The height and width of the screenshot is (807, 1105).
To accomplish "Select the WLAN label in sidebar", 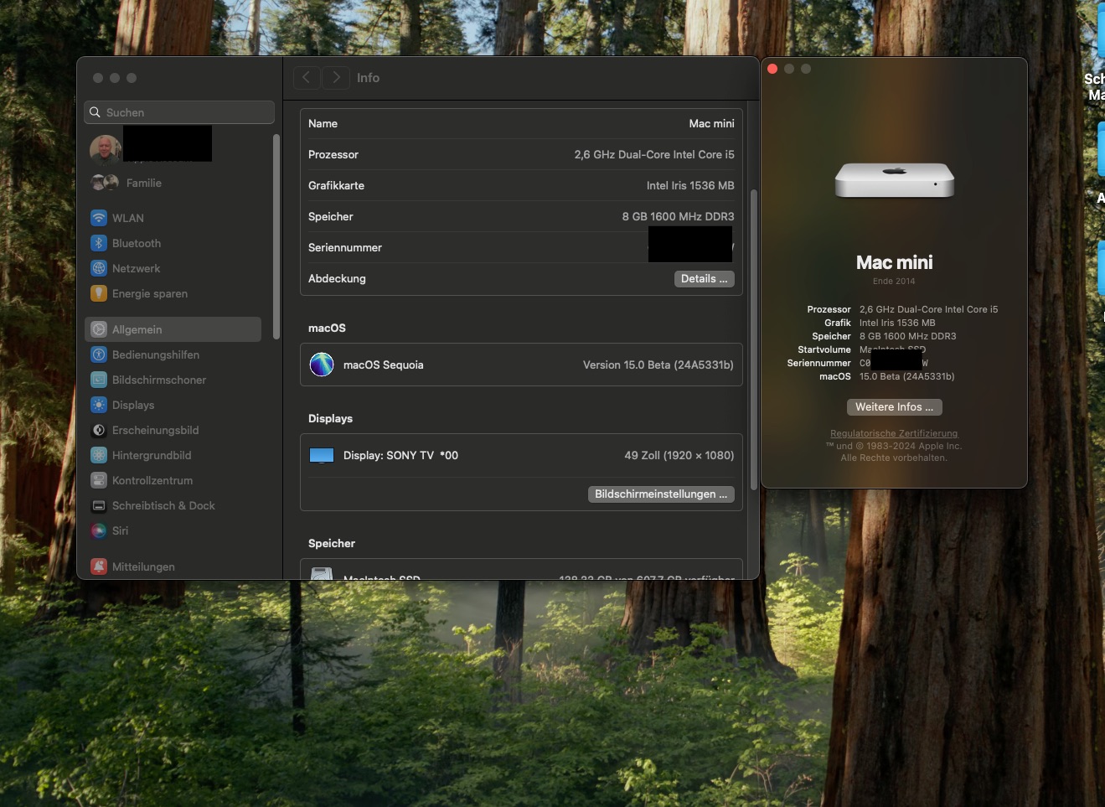I will pyautogui.click(x=128, y=218).
